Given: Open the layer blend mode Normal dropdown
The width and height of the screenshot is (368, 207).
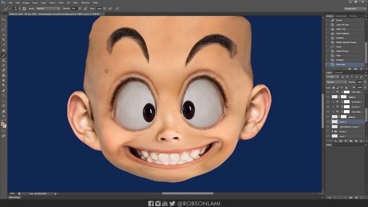Looking at the screenshot, I should 336,82.
